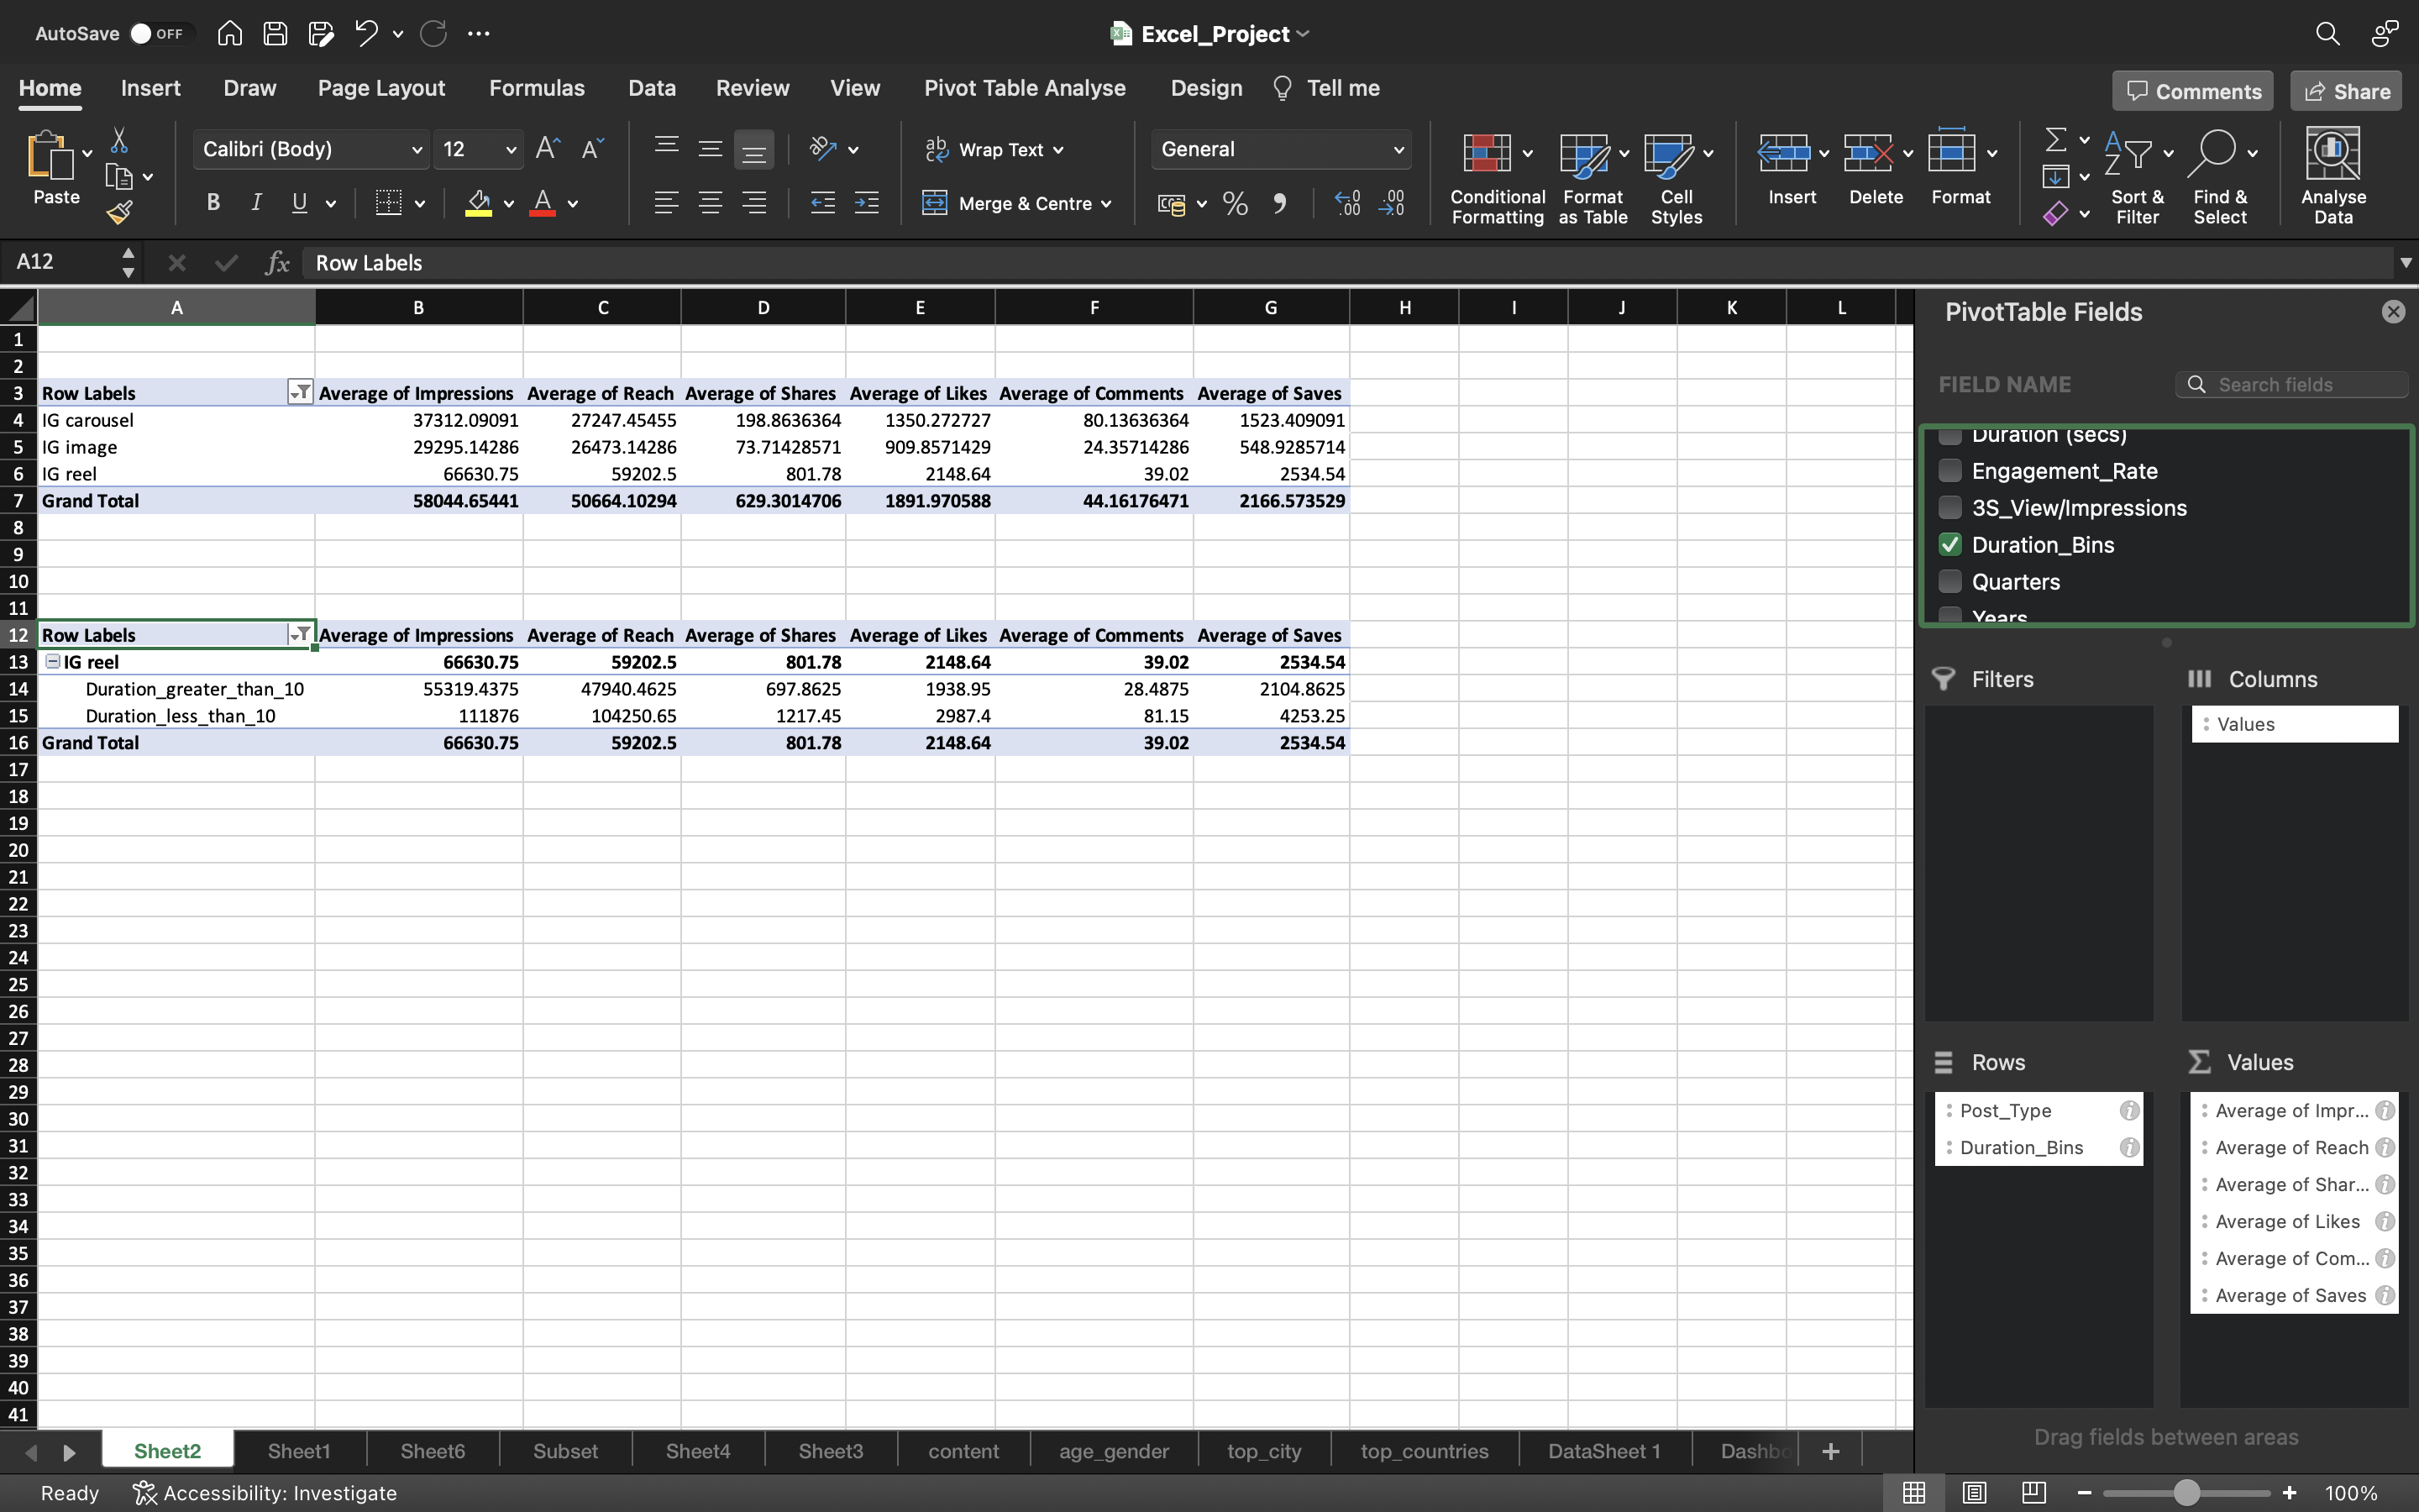Open the Formulas ribbon tab
Image resolution: width=2419 pixels, height=1512 pixels.
(x=537, y=88)
